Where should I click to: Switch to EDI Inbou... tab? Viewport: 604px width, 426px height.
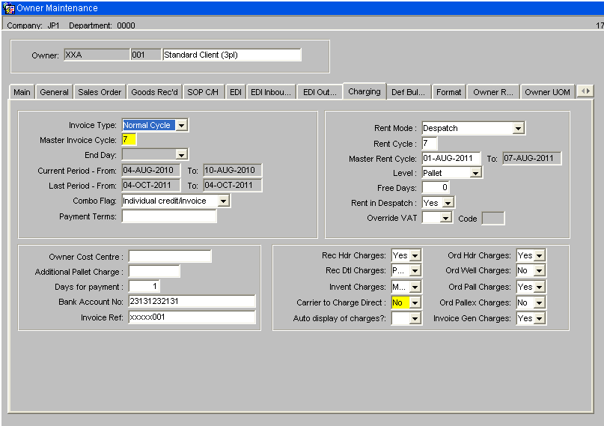pos(271,92)
